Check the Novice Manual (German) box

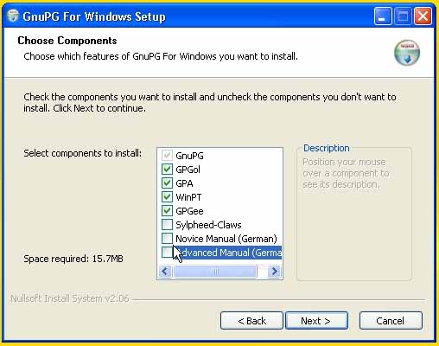click(x=167, y=239)
